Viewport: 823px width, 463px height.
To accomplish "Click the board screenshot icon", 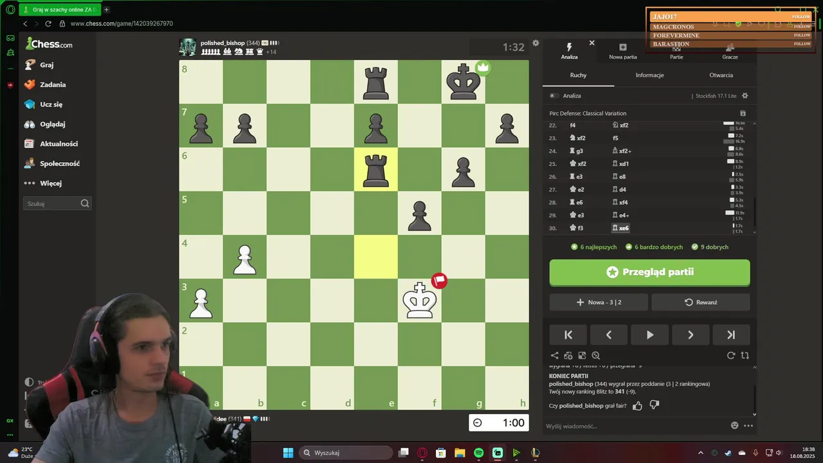I will tap(582, 356).
